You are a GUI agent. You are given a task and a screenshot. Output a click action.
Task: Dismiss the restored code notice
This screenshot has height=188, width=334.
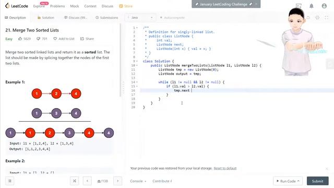point(327,168)
